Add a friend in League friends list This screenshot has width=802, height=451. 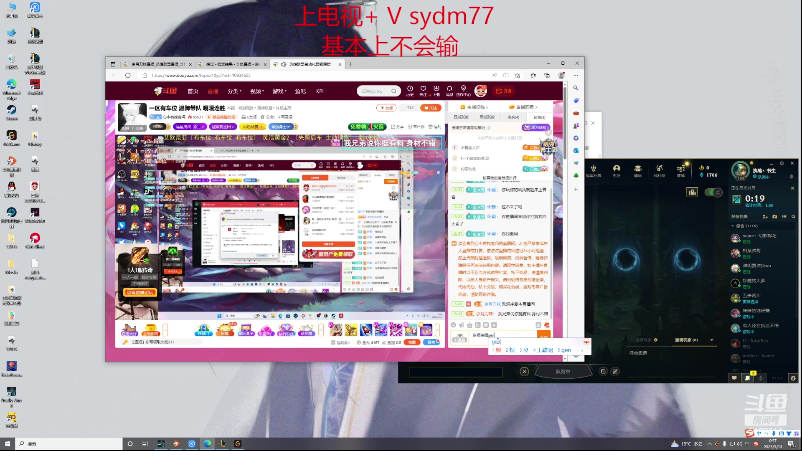765,217
